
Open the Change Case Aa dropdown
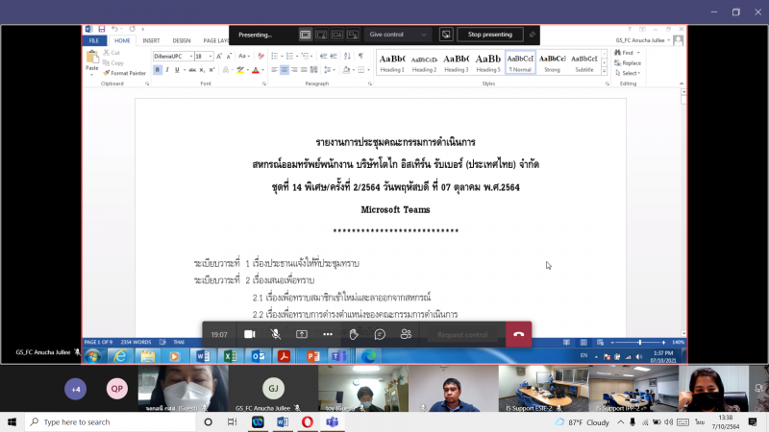[244, 57]
